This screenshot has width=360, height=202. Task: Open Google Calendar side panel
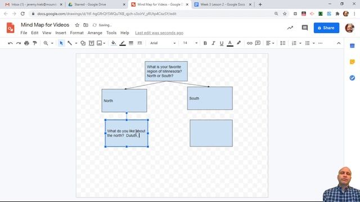tap(352, 46)
